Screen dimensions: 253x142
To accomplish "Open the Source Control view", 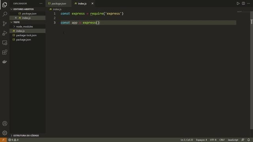I will coord(4,24).
